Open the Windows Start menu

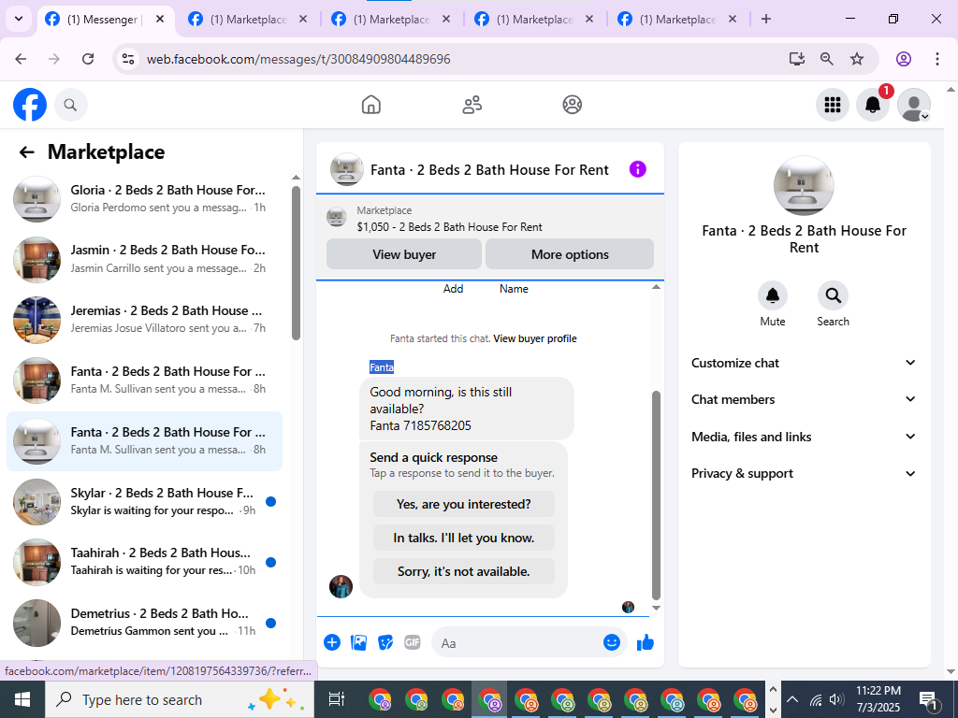[22, 699]
